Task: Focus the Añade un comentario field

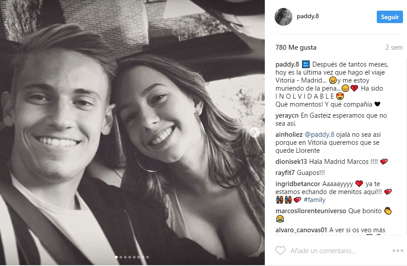Action: 323,251
